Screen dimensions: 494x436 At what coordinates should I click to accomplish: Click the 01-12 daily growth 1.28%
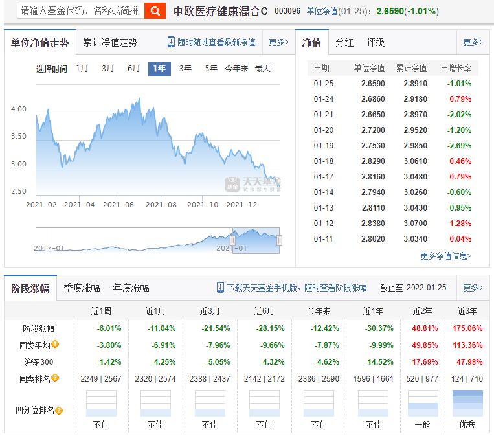(460, 224)
